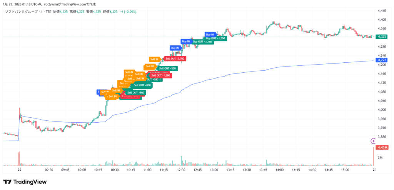The width and height of the screenshot is (394, 190).
Task: Click the blue 4,222 indicator price tag
Action: [x=382, y=60]
